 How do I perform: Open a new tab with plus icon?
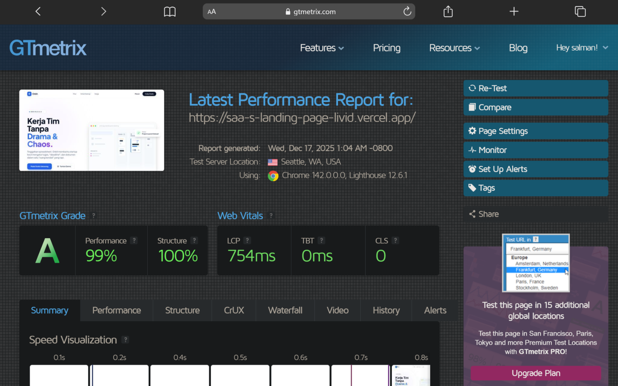pos(514,12)
